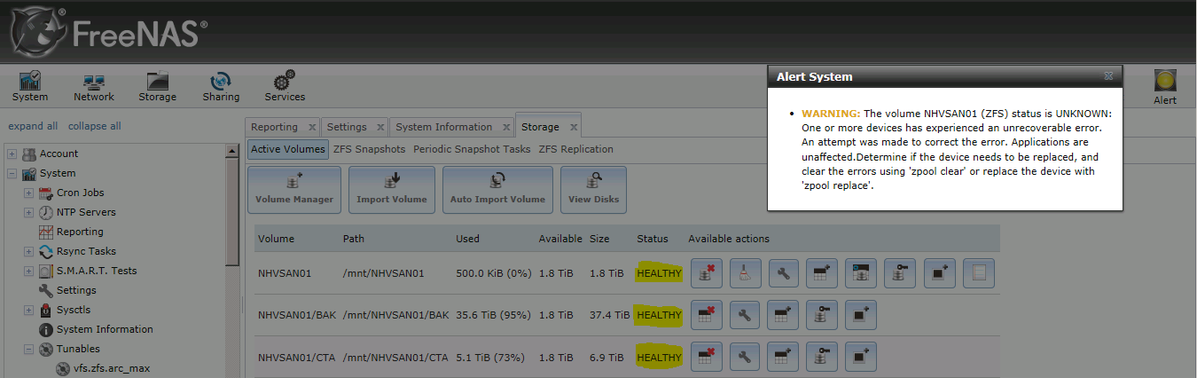
Task: Open the Network top menu icon
Action: [x=94, y=86]
